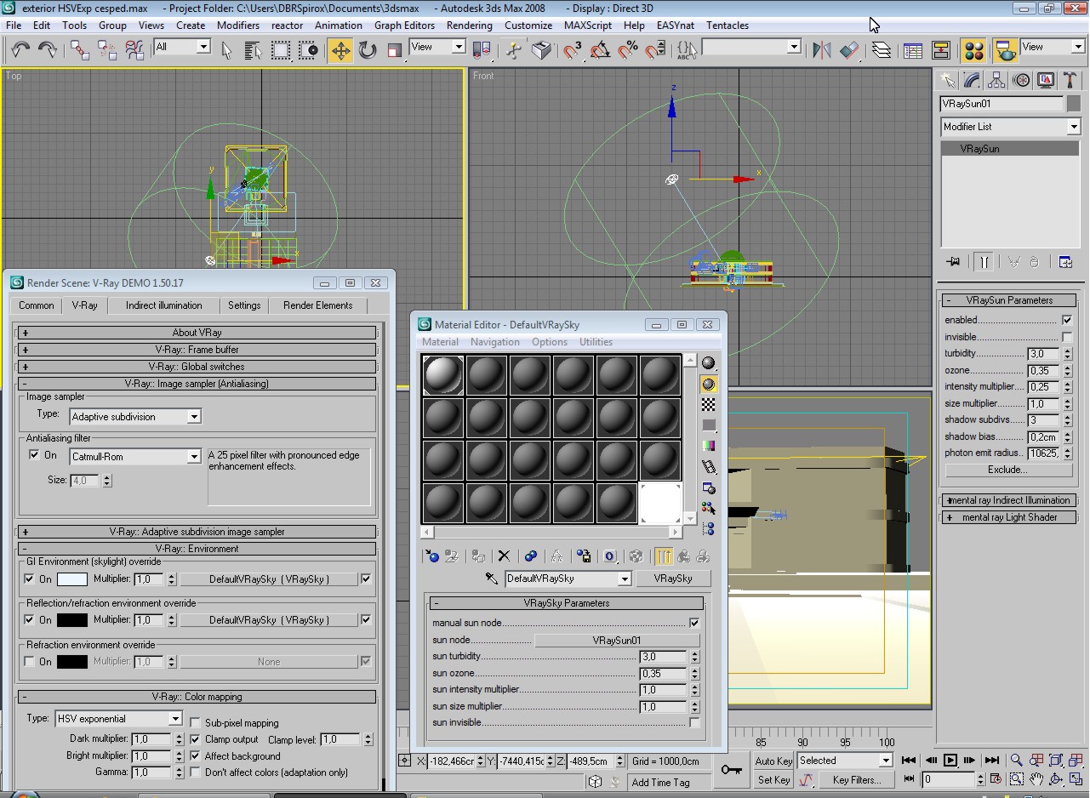Click the Mirror tool icon
The width and height of the screenshot is (1090, 798).
point(821,50)
